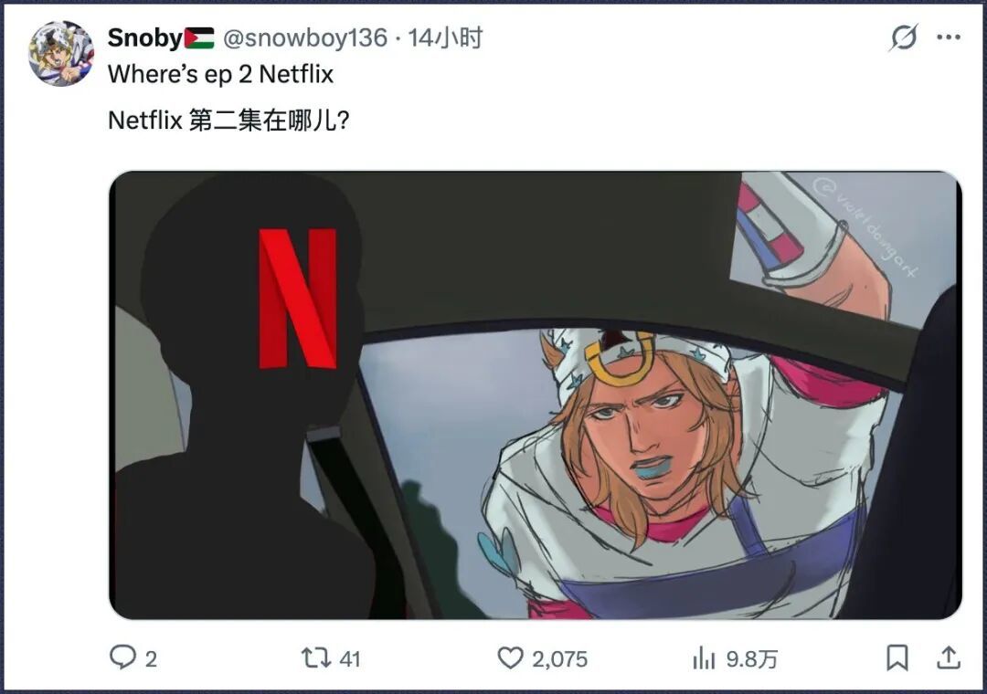Open view analytics bar chart icon
987x694 pixels.
pyautogui.click(x=704, y=658)
